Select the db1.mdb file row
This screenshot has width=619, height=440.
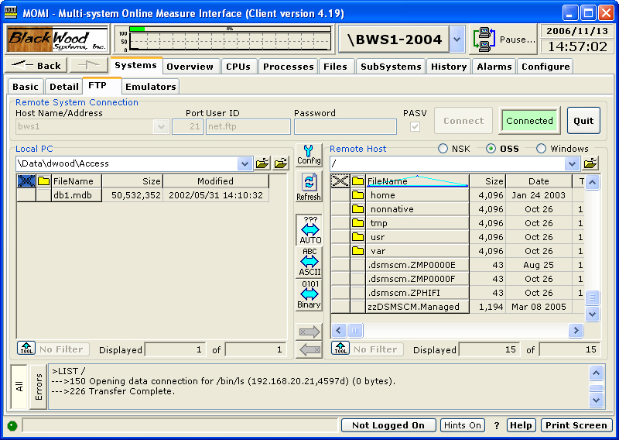[72, 195]
